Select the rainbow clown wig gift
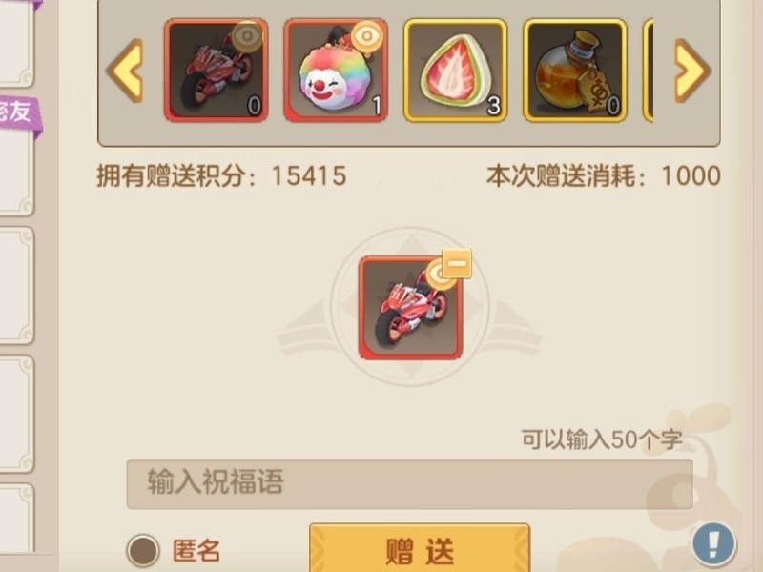 click(336, 71)
